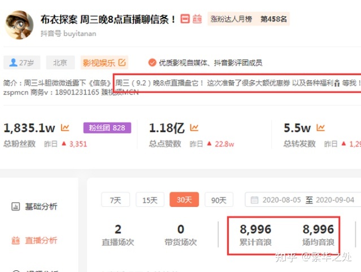The image size is (361, 272).
Task: Click the 3,351 daily follower increase
Action: (x=79, y=144)
